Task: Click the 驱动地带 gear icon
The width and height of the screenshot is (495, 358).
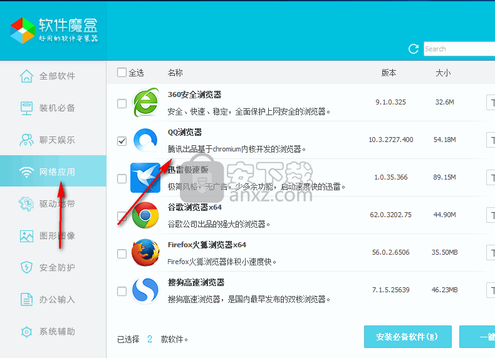Action: [26, 204]
